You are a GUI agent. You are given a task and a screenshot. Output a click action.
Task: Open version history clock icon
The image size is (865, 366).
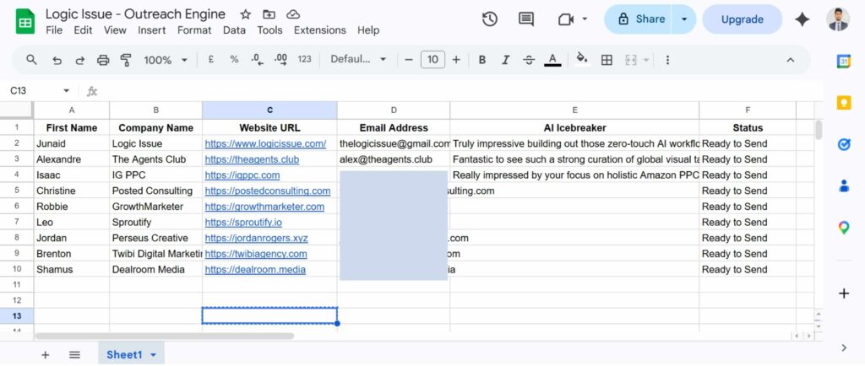[489, 19]
